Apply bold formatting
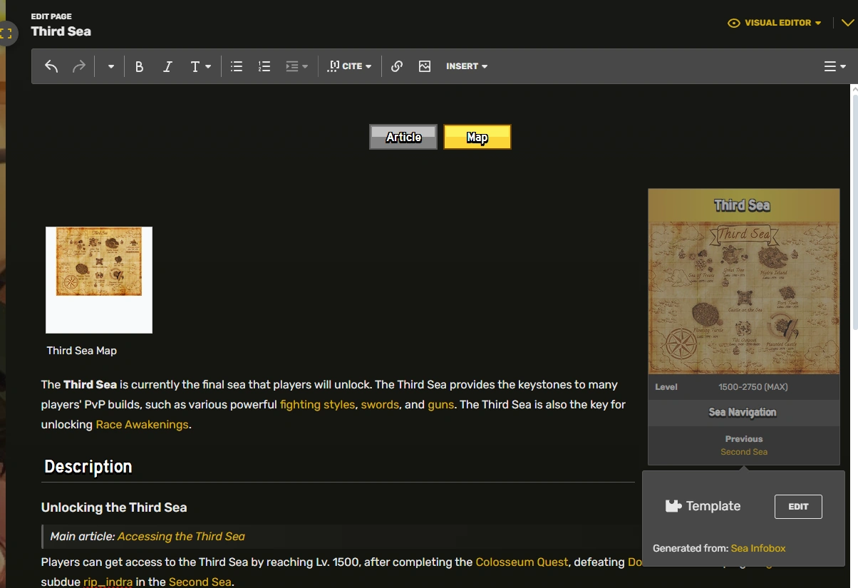Screen dimensions: 858x588 [x=140, y=66]
